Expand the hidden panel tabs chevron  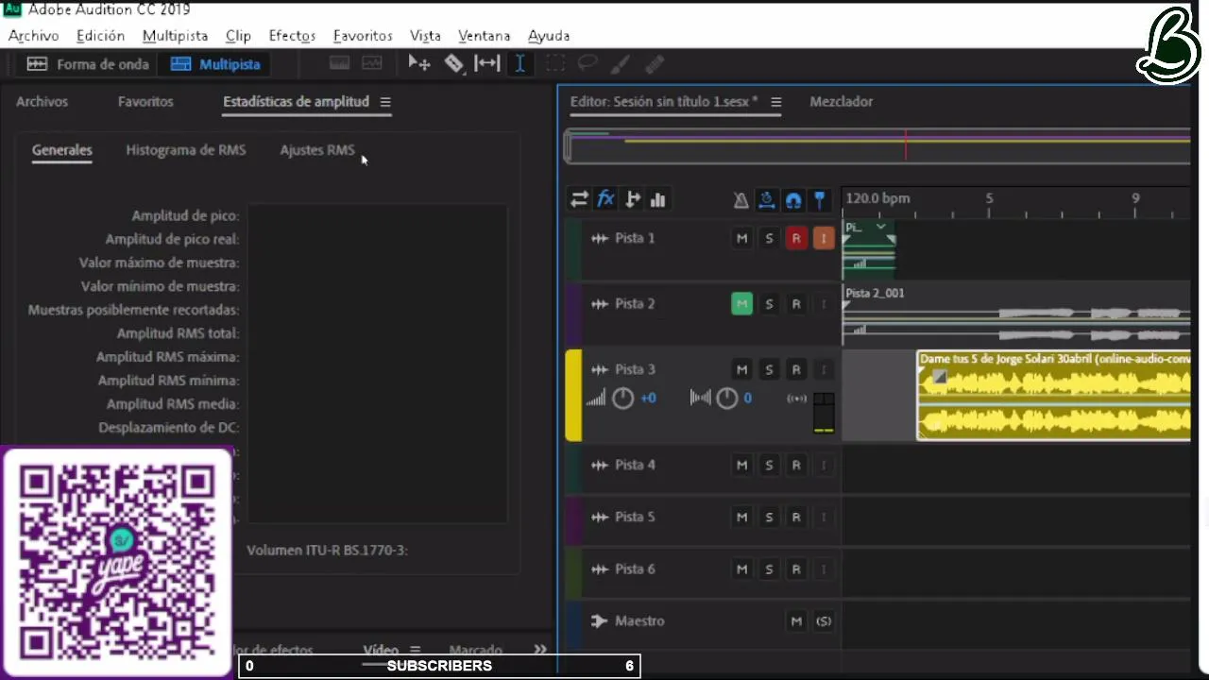coord(540,650)
